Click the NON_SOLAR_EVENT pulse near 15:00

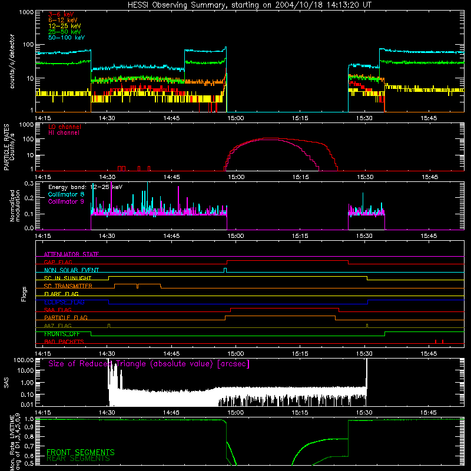[225, 270]
